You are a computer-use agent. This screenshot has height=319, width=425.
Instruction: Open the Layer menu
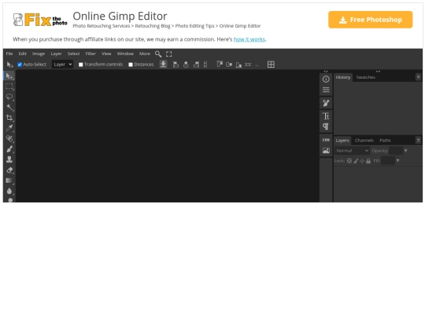56,54
